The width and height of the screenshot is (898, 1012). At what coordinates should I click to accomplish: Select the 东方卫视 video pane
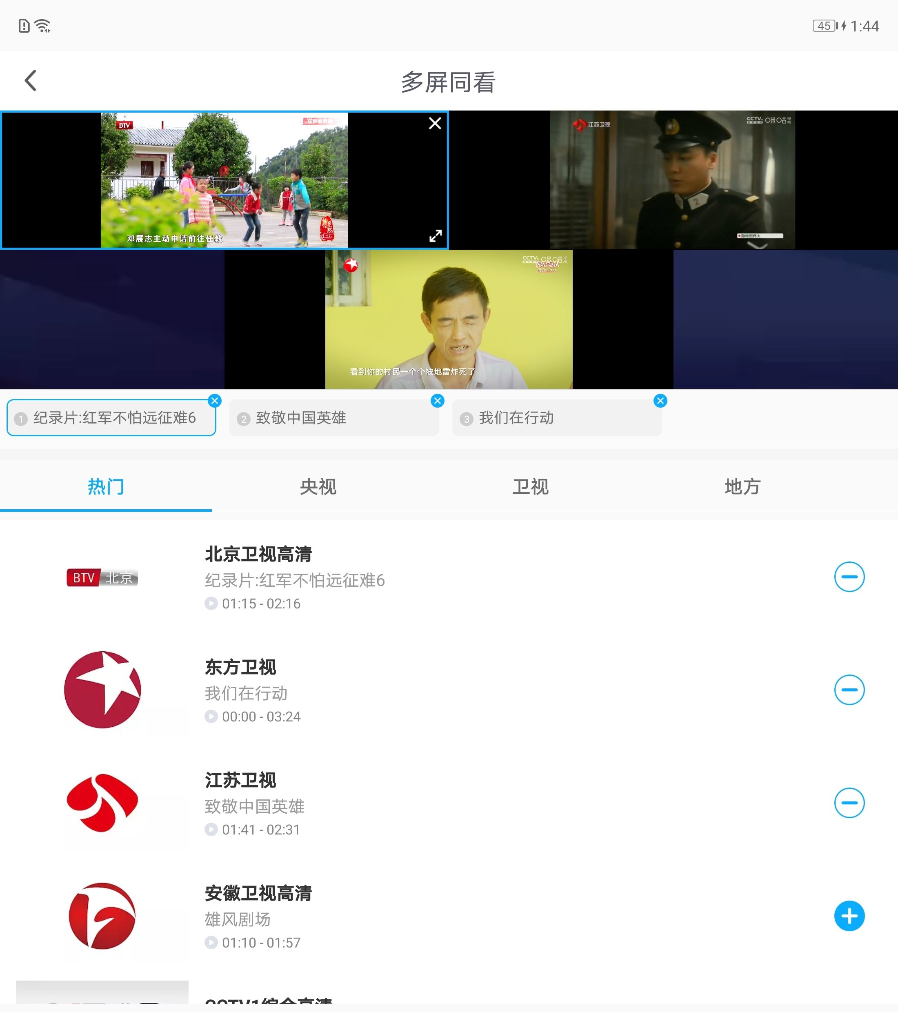[448, 320]
